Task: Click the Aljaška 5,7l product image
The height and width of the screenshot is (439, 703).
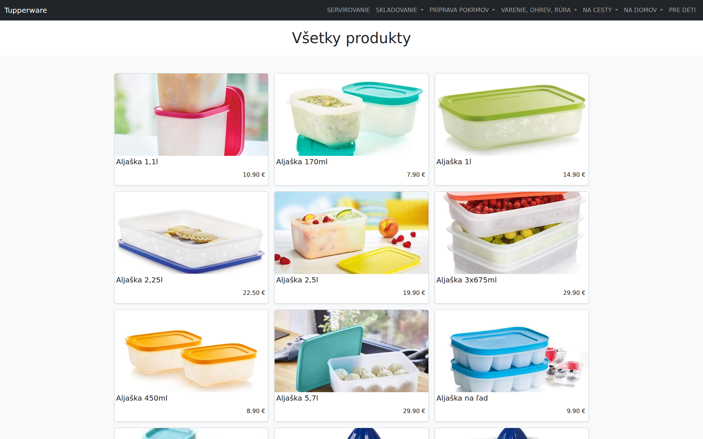Action: point(351,351)
